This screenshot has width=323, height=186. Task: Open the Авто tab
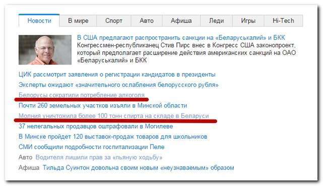[x=147, y=21]
